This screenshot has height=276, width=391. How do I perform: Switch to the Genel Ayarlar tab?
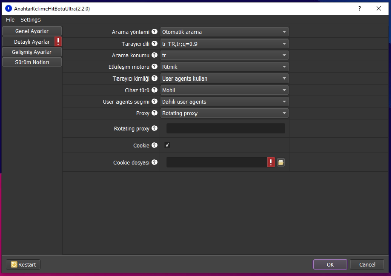tap(31, 31)
